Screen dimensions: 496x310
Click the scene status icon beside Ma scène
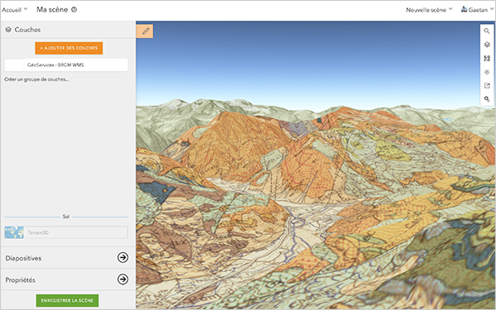point(74,9)
